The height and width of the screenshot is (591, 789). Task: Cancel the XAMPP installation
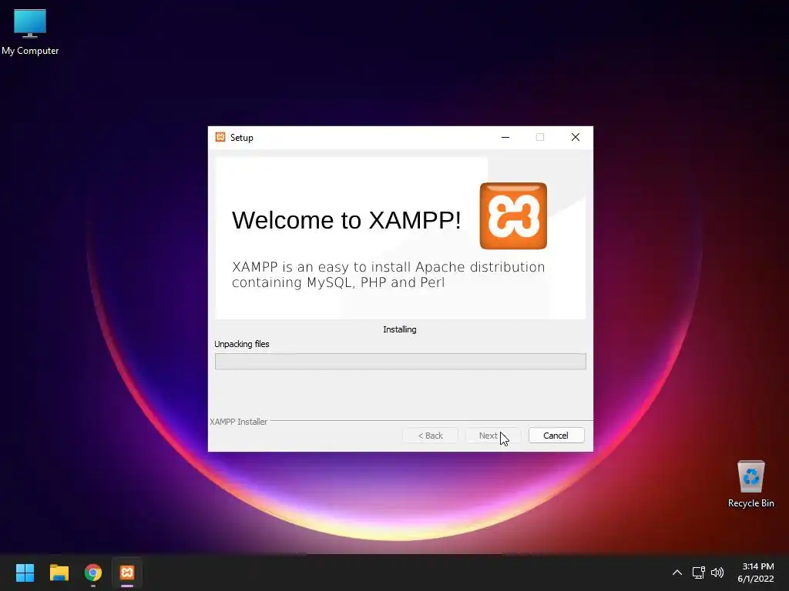(556, 436)
